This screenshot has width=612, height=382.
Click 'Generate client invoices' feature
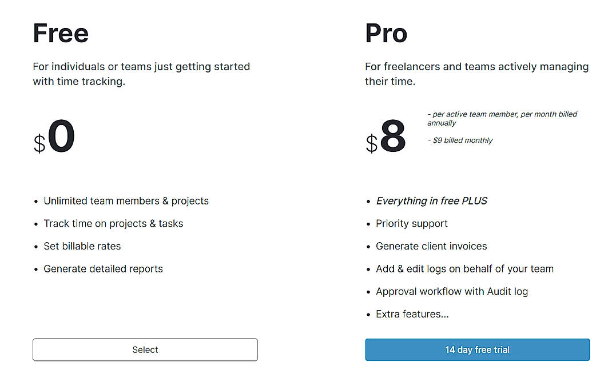[x=431, y=246]
